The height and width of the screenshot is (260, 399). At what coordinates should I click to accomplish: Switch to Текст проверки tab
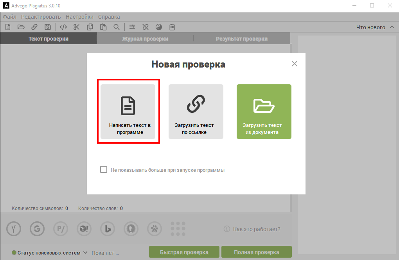[x=49, y=39]
